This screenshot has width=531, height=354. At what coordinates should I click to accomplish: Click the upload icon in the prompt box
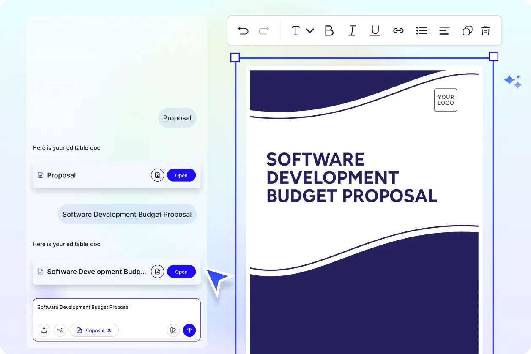pos(44,330)
